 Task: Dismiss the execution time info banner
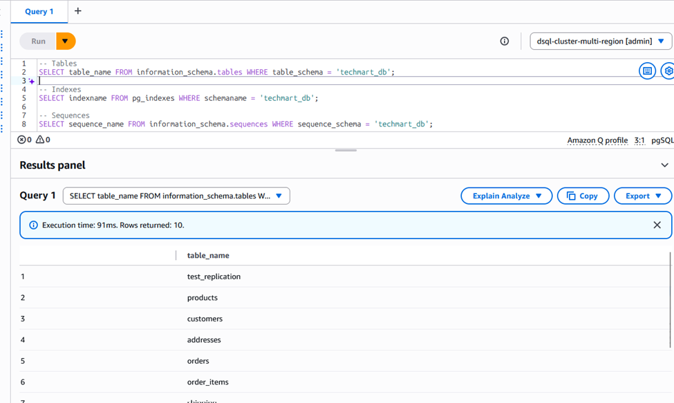click(657, 225)
